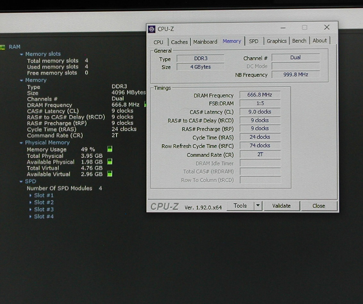Select the Memory tab
Viewport: 363px width, 304px height.
click(x=232, y=41)
